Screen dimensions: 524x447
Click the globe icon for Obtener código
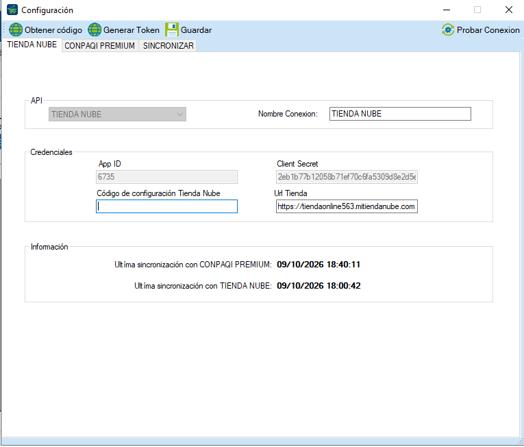(x=16, y=29)
